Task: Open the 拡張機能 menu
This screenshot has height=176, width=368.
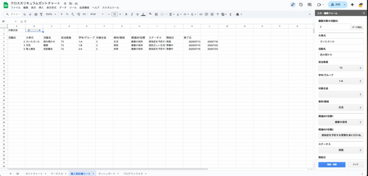Action: click(x=84, y=7)
